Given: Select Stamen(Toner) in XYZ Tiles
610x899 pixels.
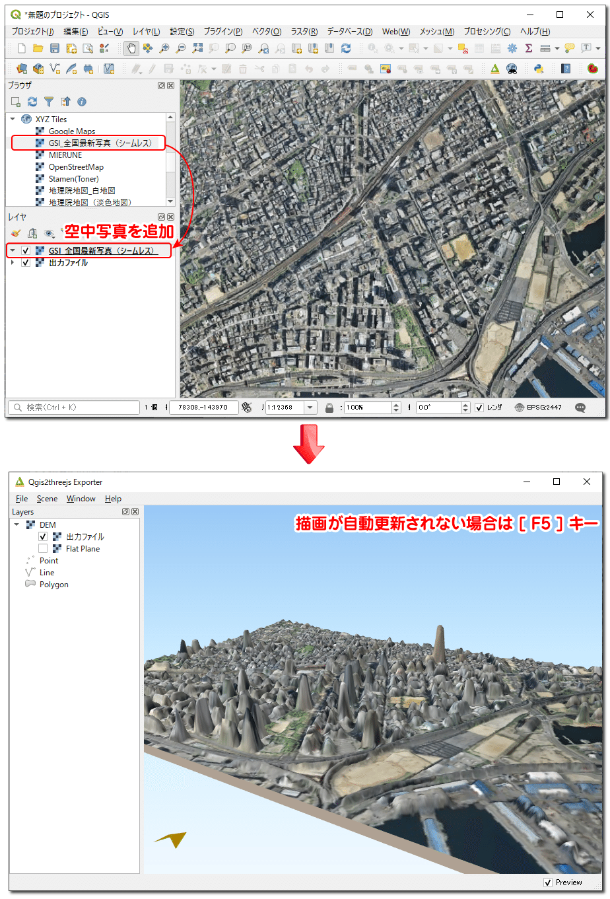Looking at the screenshot, I should pos(73,179).
